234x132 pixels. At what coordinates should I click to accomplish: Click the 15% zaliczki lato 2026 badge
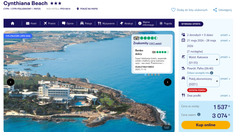tap(18, 36)
